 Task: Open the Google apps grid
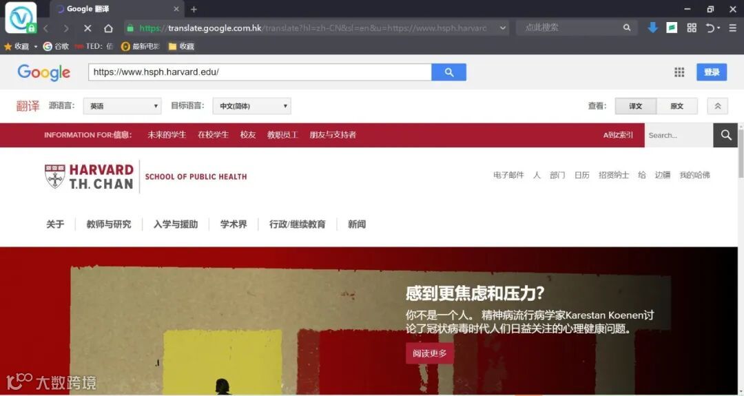pyautogui.click(x=679, y=72)
